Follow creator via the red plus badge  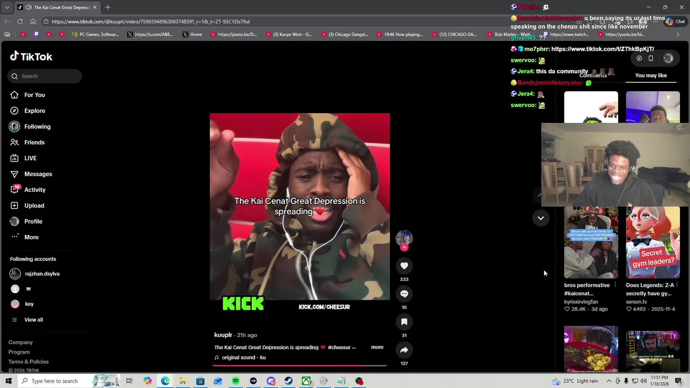pyautogui.click(x=404, y=247)
